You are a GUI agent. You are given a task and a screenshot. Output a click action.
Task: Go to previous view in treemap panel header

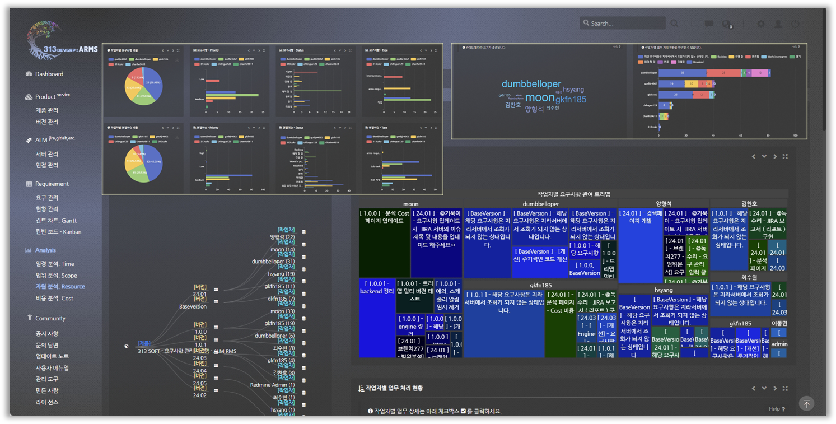click(x=754, y=157)
